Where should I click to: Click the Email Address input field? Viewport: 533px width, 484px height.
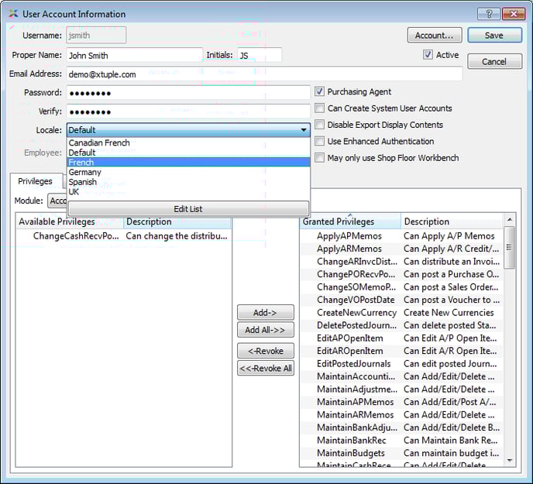(x=263, y=74)
